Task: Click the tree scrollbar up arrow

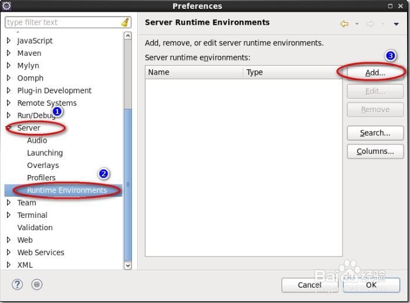Action: pos(128,35)
